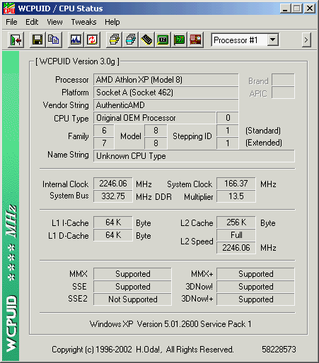This screenshot has height=363, width=319.
Task: Click the Internal Clock value field
Action: [x=113, y=184]
